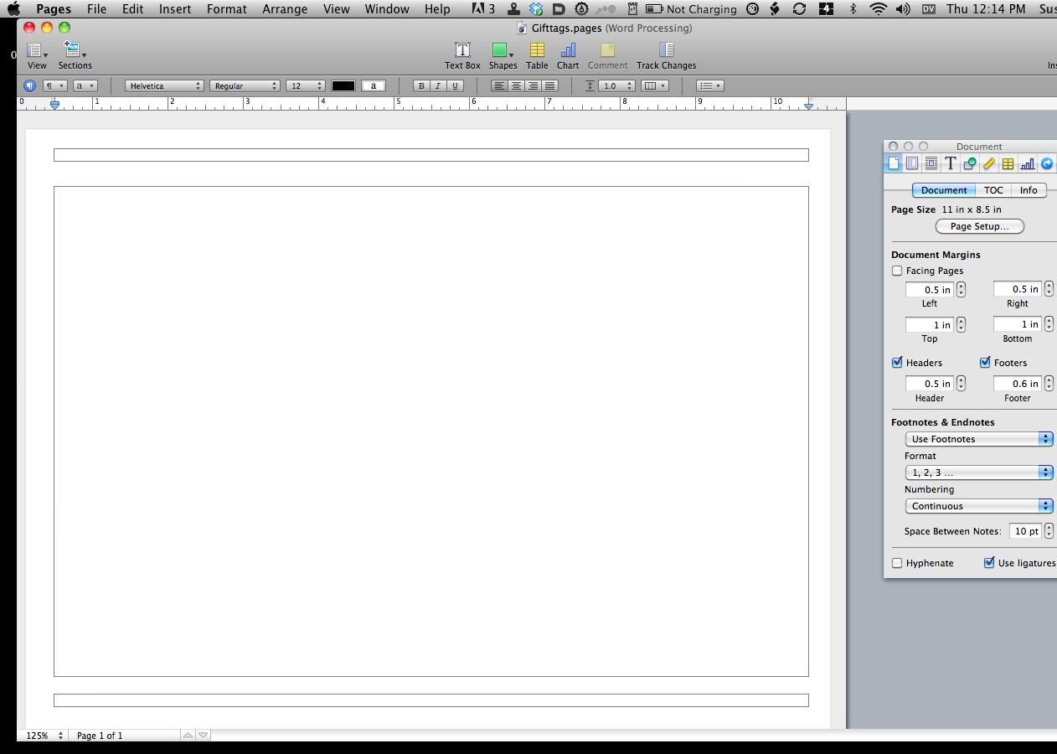Open the Graphic inspector pane

(970, 163)
